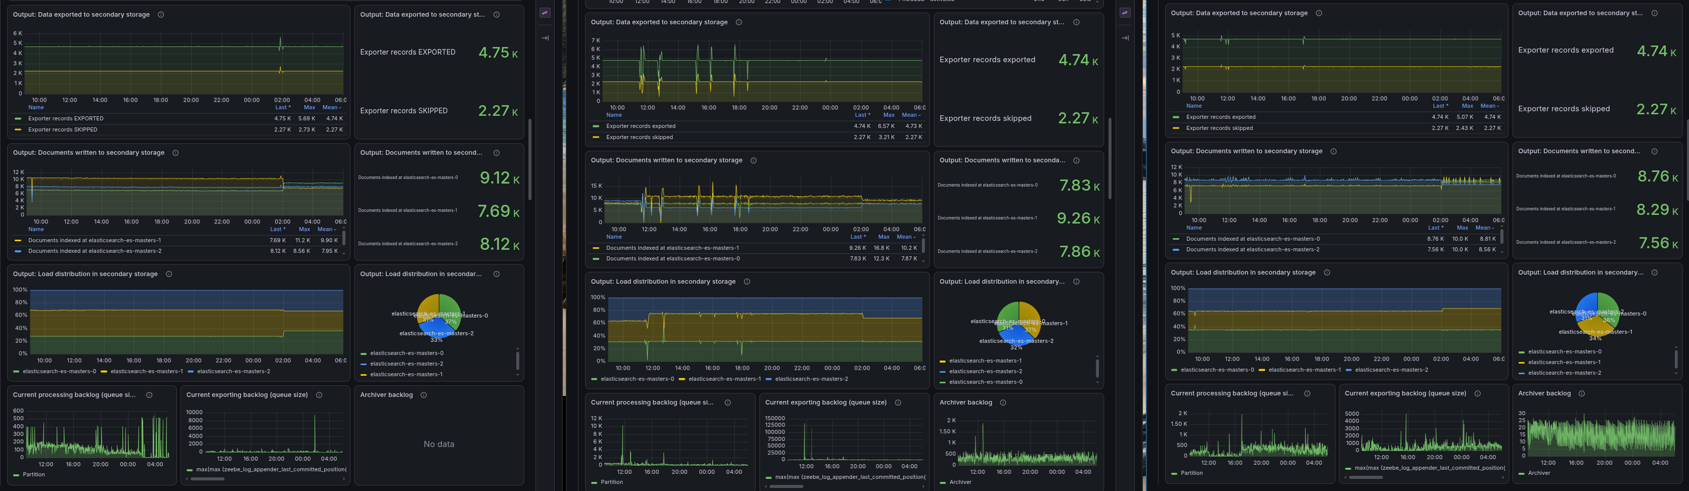The width and height of the screenshot is (1689, 491).
Task: Click the purple swap icon beside the middle dashboard
Action: coord(1125,13)
